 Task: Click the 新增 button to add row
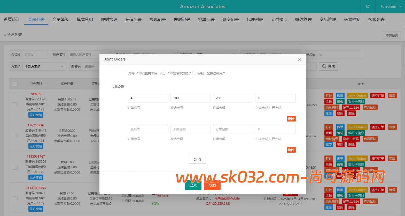pos(197,159)
